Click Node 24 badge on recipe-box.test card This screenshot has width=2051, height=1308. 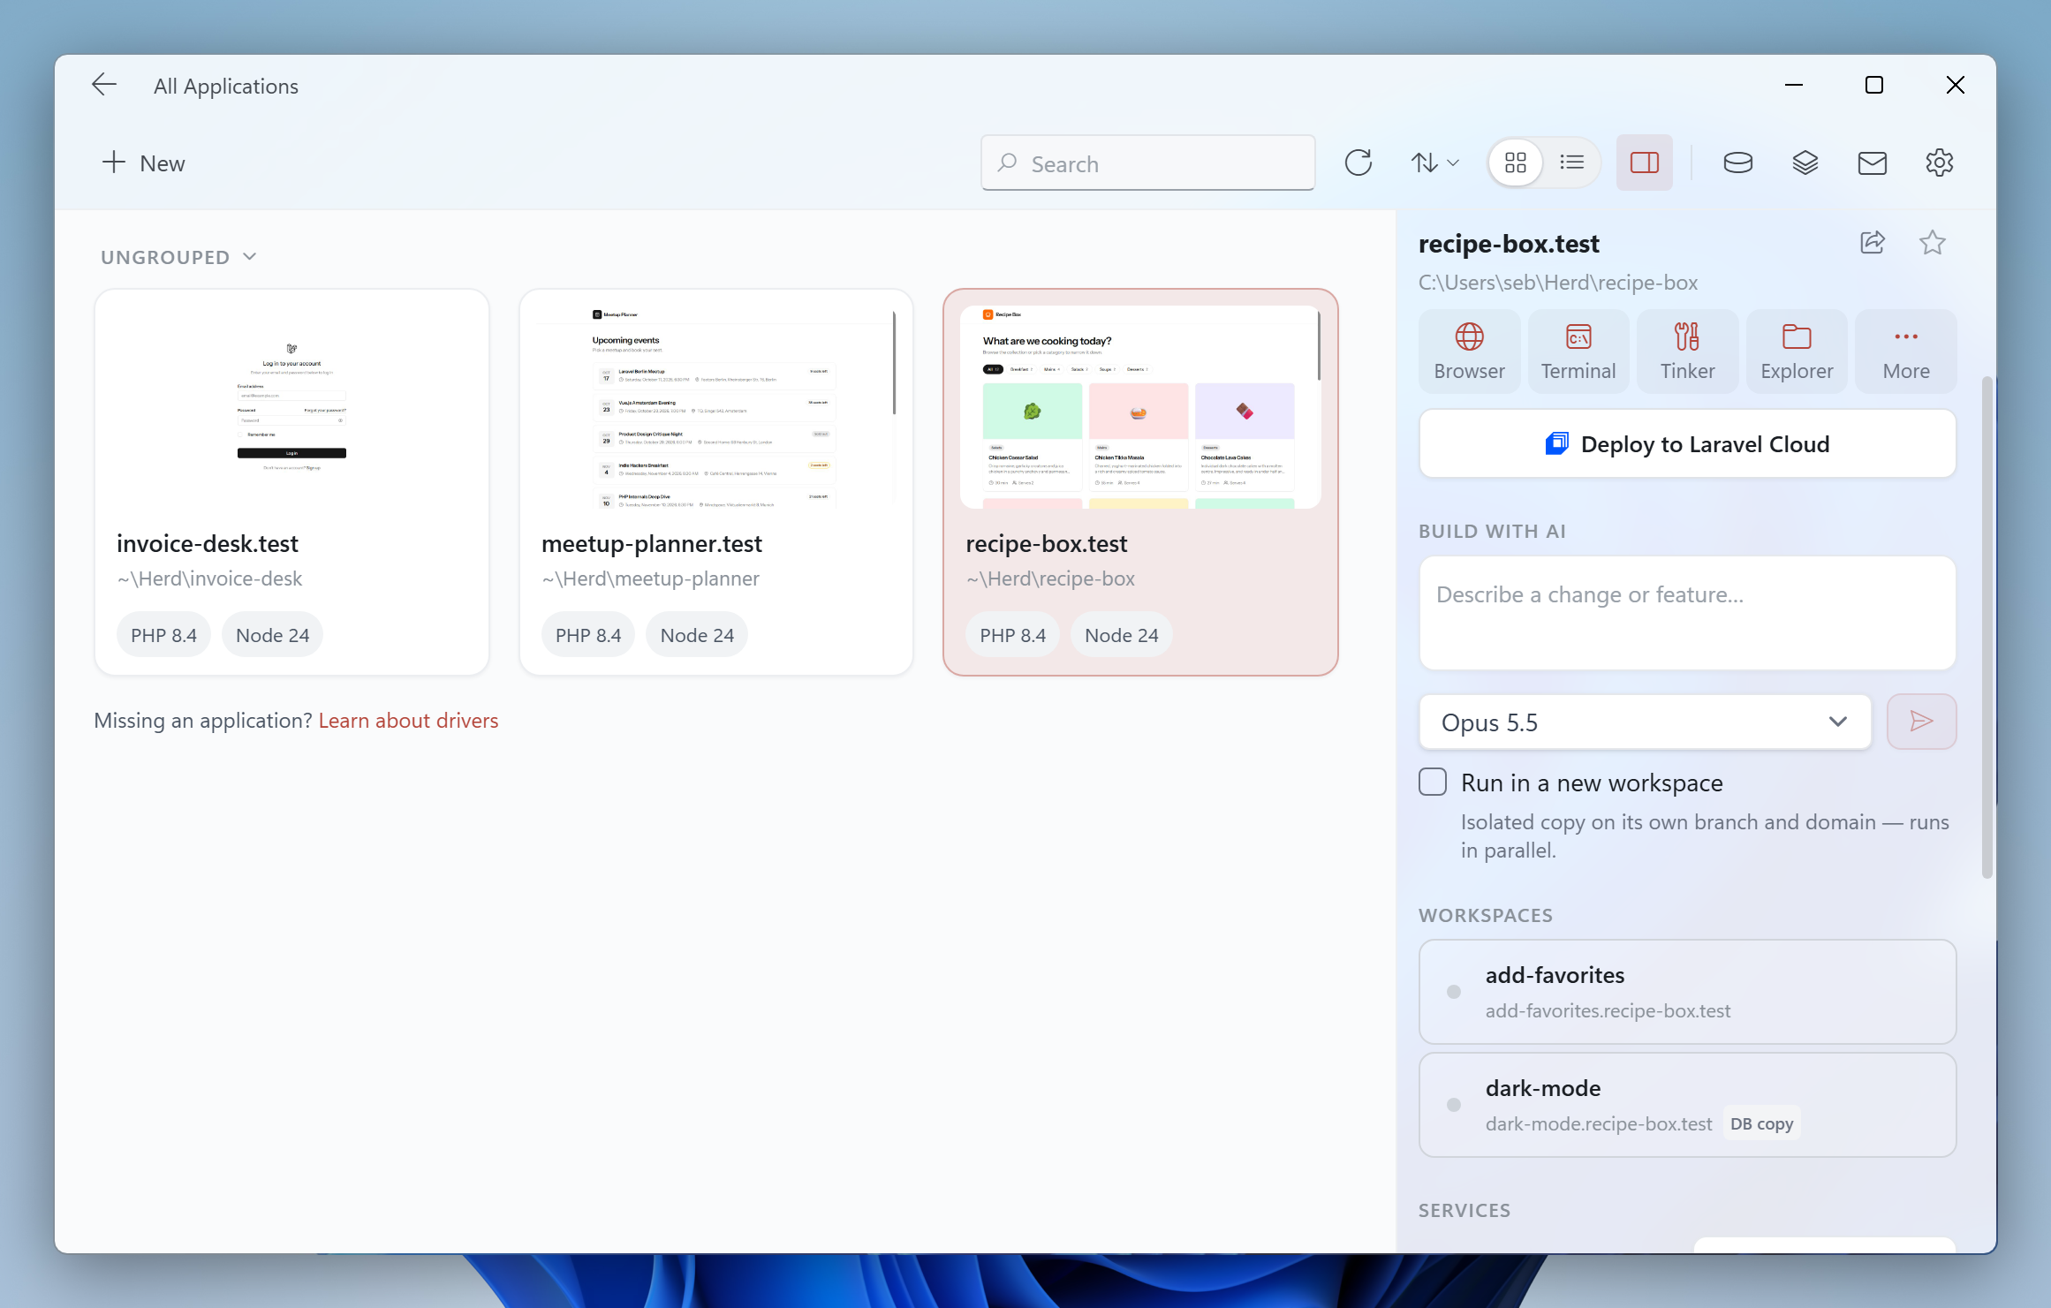tap(1121, 635)
